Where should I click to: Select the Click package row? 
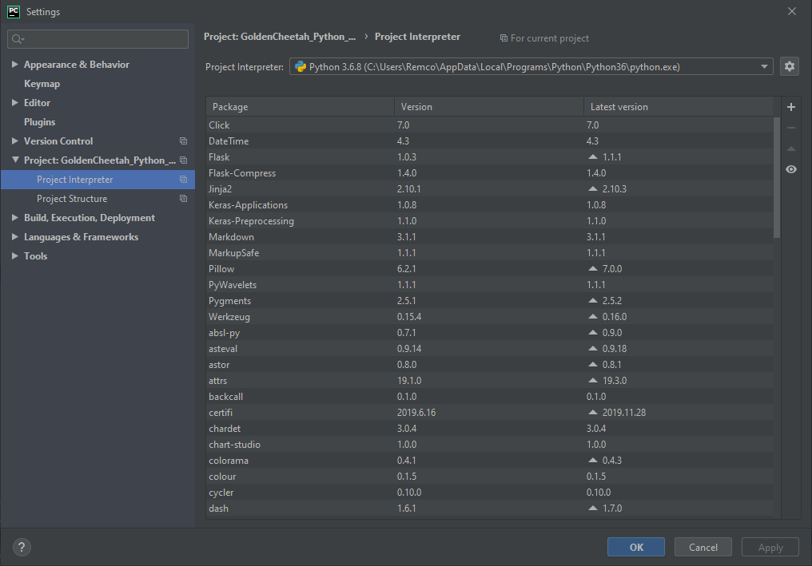click(x=489, y=125)
